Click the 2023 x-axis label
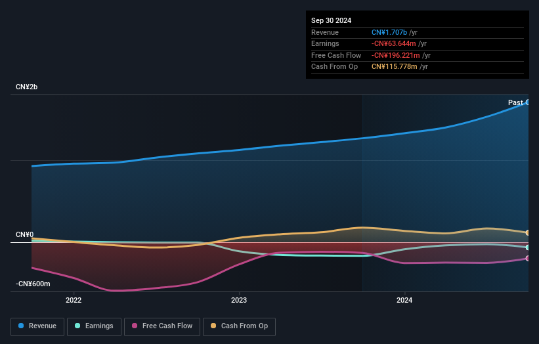 tap(239, 300)
